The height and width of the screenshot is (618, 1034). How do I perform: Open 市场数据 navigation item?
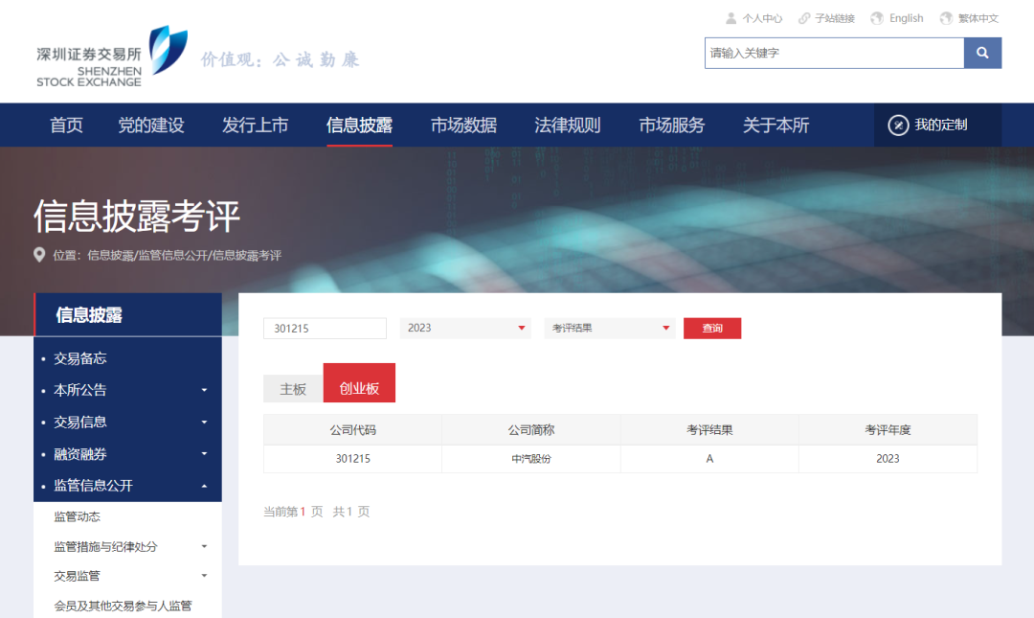463,125
